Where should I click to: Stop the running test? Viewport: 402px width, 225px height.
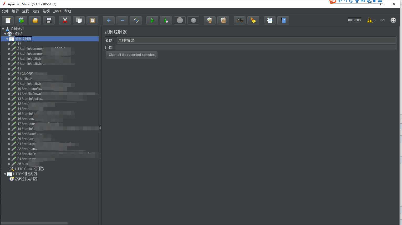180,20
